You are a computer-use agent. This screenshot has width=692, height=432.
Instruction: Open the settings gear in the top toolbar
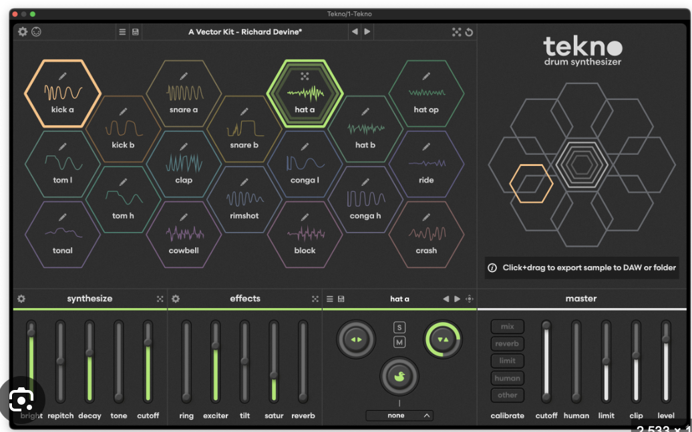point(22,31)
